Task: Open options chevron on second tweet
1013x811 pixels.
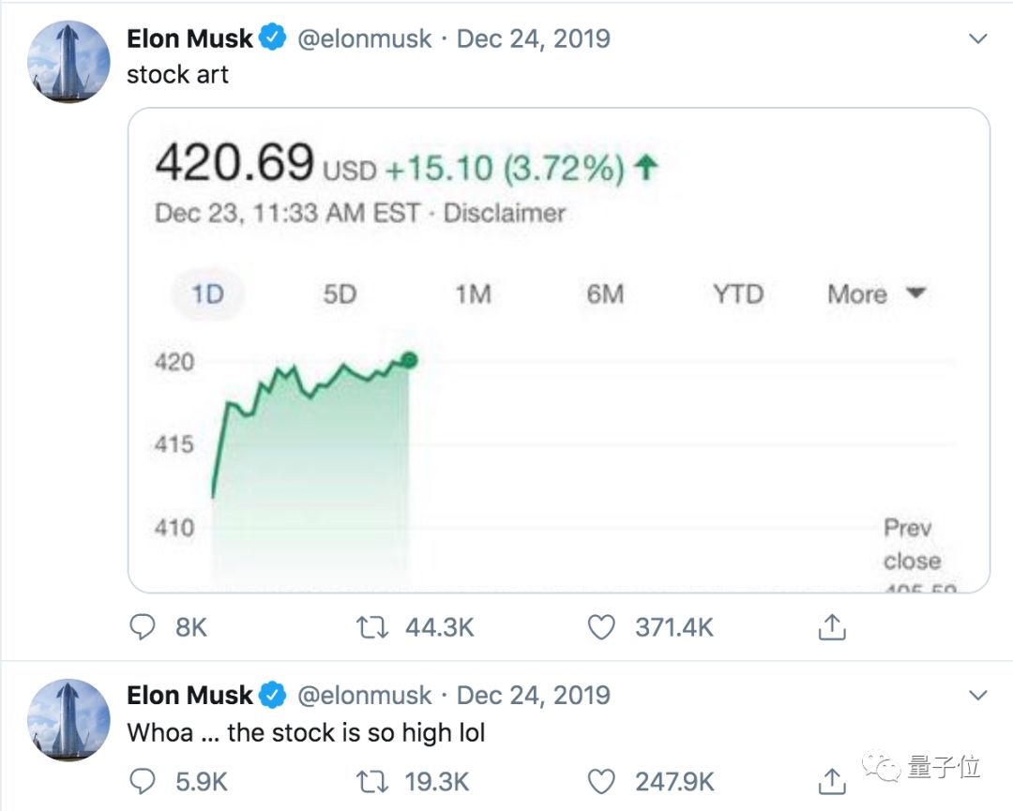Action: pyautogui.click(x=977, y=696)
